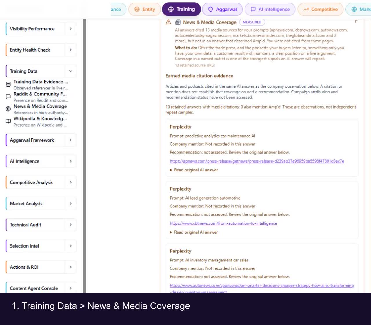
Task: Click '13 retained source URLs' text
Action: tap(195, 65)
